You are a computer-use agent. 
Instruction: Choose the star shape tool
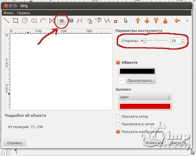click(x=62, y=21)
